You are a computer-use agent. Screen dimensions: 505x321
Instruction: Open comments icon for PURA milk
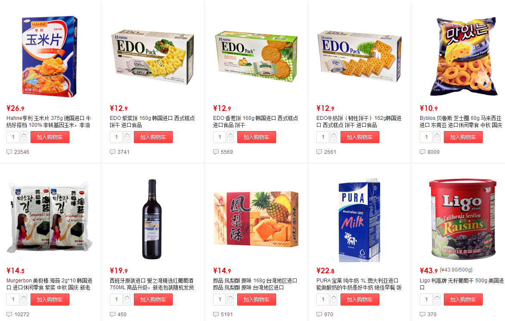319,314
